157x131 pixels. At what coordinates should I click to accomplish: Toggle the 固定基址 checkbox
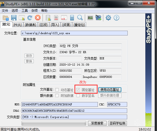78,90
